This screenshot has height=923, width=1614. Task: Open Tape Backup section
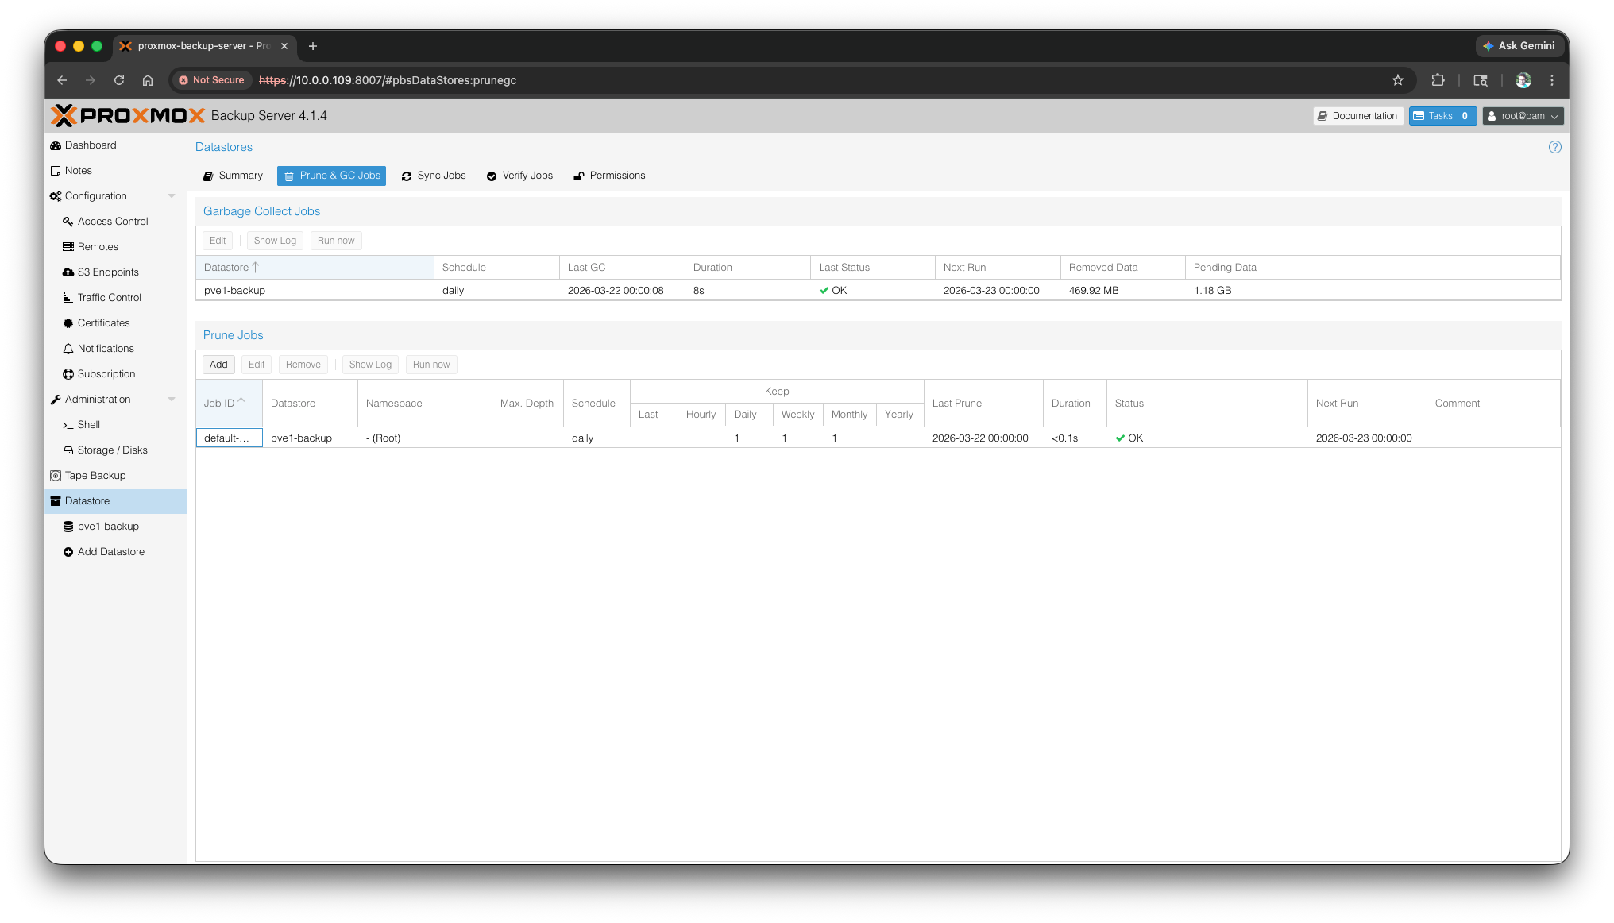click(x=95, y=476)
